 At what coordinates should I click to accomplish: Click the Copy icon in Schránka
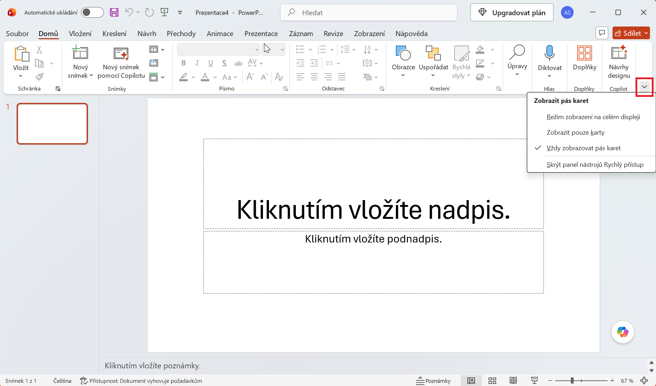click(39, 63)
